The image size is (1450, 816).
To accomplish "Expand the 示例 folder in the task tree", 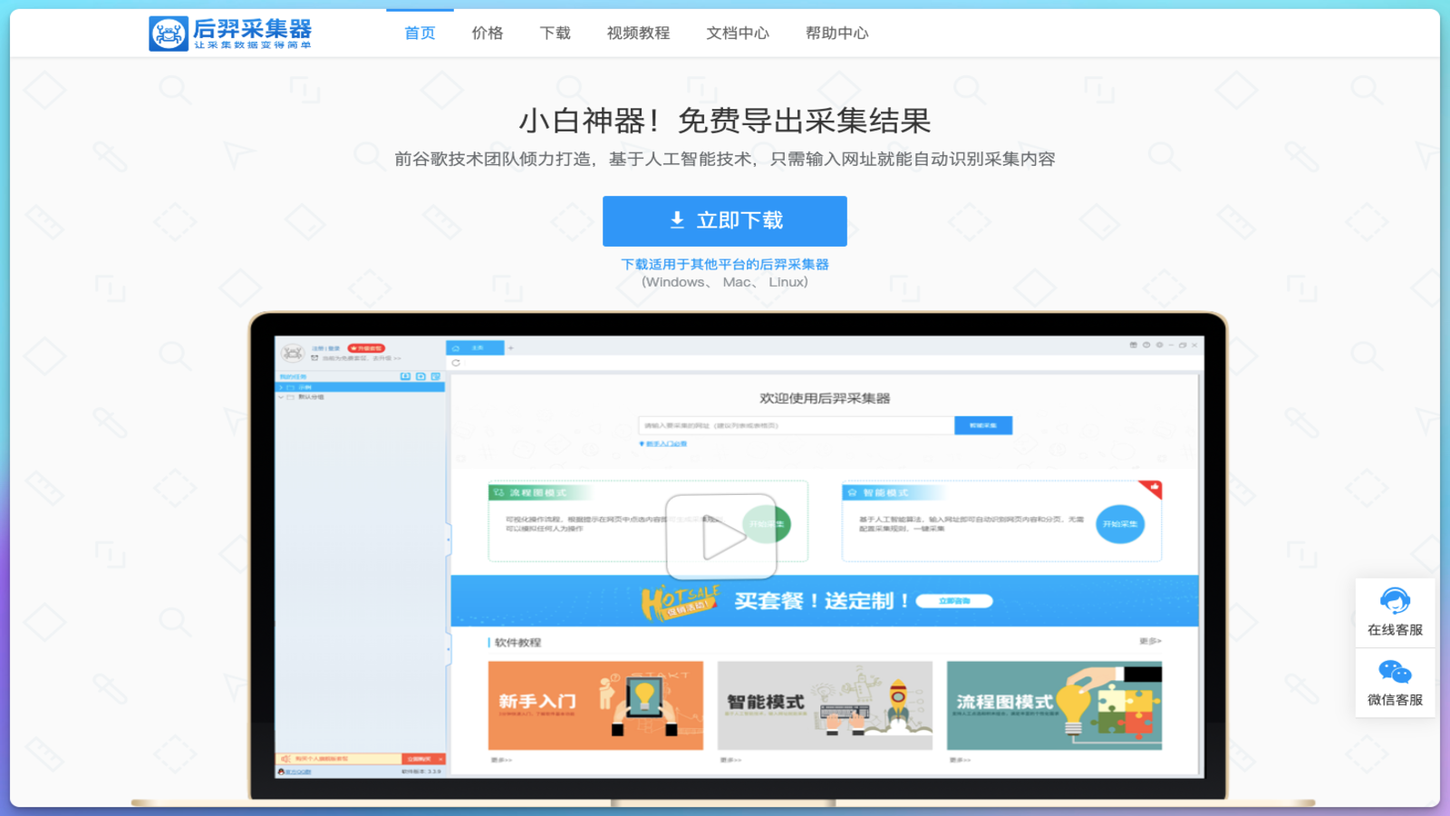I will pyautogui.click(x=282, y=387).
